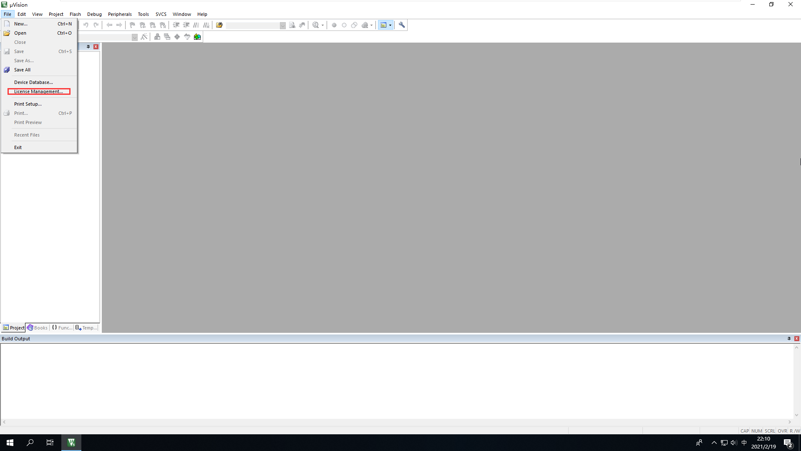Screen dimensions: 801x451
Task: Open the Edit menu
Action: tap(22, 14)
